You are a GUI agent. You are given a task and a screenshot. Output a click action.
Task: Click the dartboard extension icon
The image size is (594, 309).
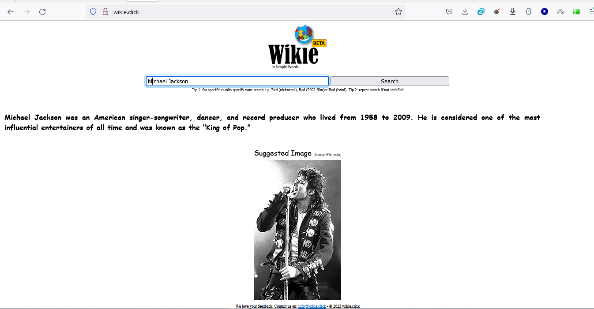click(x=497, y=11)
